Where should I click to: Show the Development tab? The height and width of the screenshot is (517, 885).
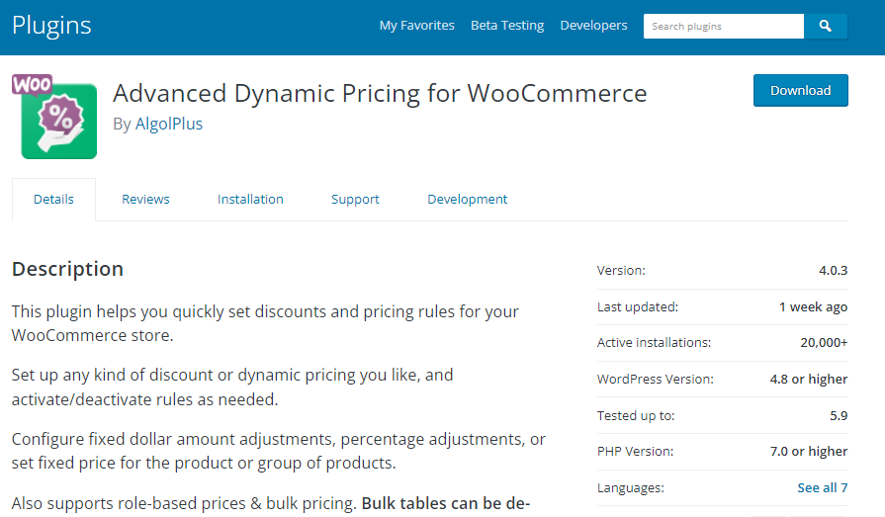click(x=467, y=200)
